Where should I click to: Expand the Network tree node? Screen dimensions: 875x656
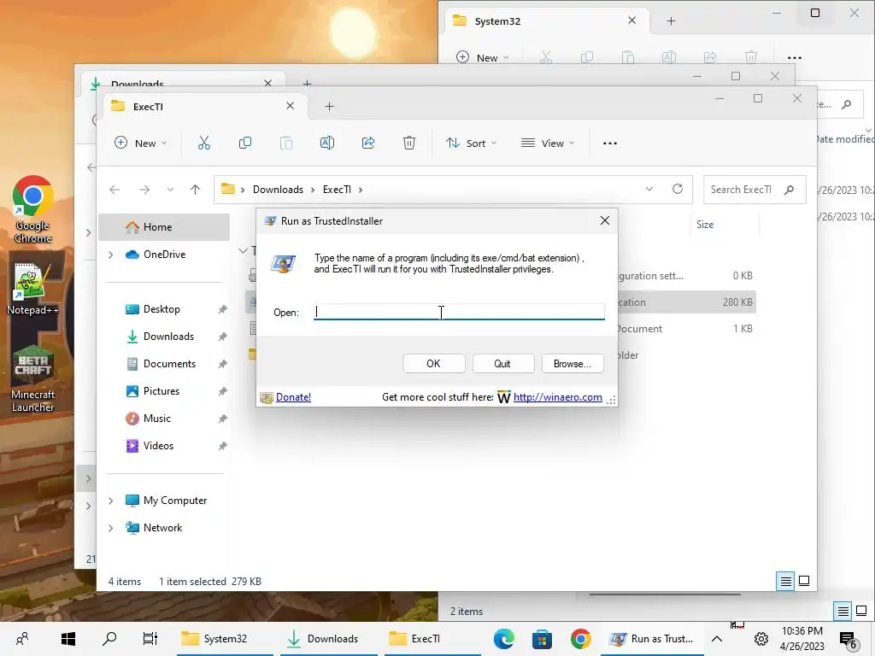pos(110,528)
